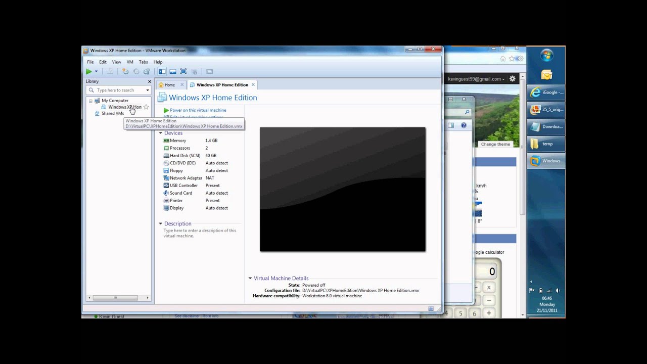Open the VM menu
This screenshot has height=364, width=647.
tap(130, 62)
